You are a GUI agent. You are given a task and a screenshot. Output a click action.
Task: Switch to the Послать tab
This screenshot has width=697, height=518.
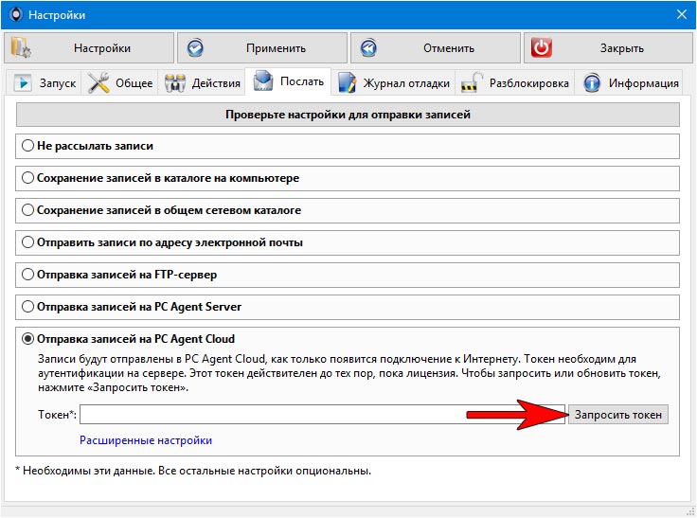289,82
